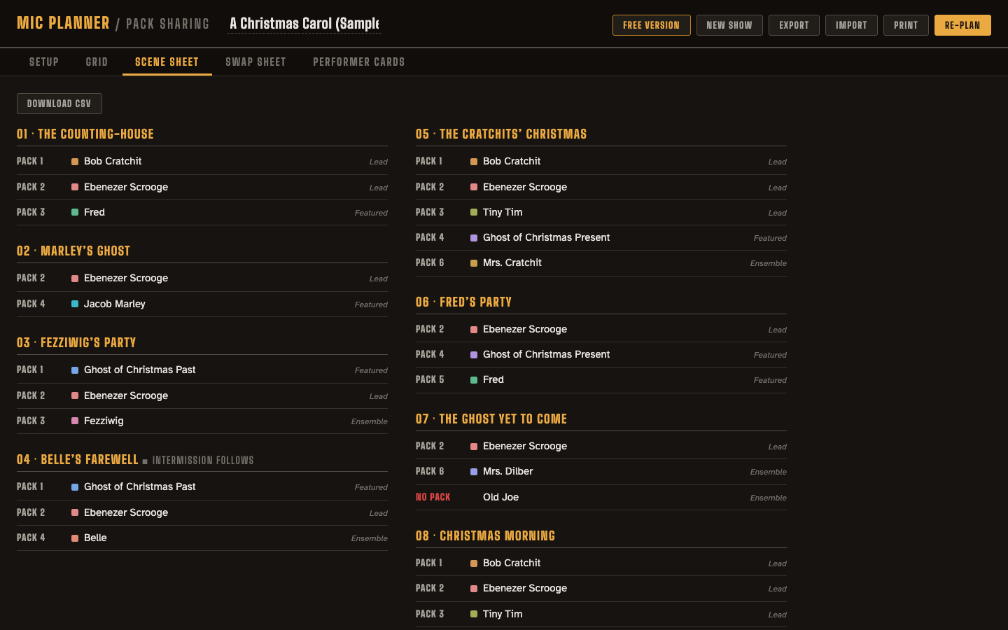Click the red No Pack label
The image size is (1008, 630).
click(x=433, y=497)
